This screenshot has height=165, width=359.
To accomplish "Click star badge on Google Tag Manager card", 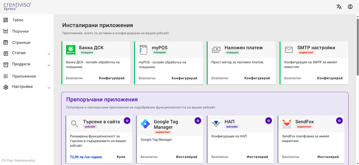I will pyautogui.click(x=198, y=120).
